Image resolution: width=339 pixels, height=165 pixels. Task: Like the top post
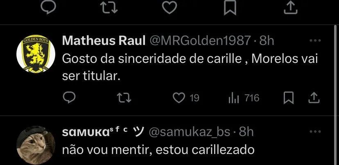tap(169, 7)
